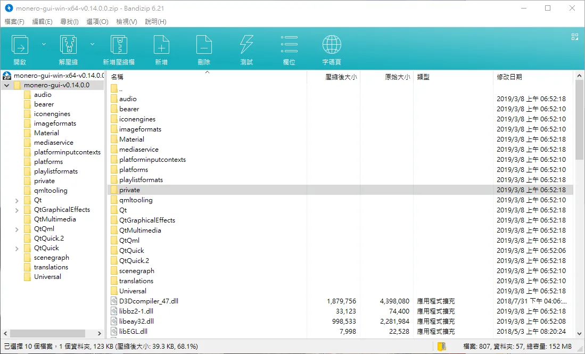The image size is (585, 354).
Task: Click the platforms folder icon in the tree
Action: [27, 161]
